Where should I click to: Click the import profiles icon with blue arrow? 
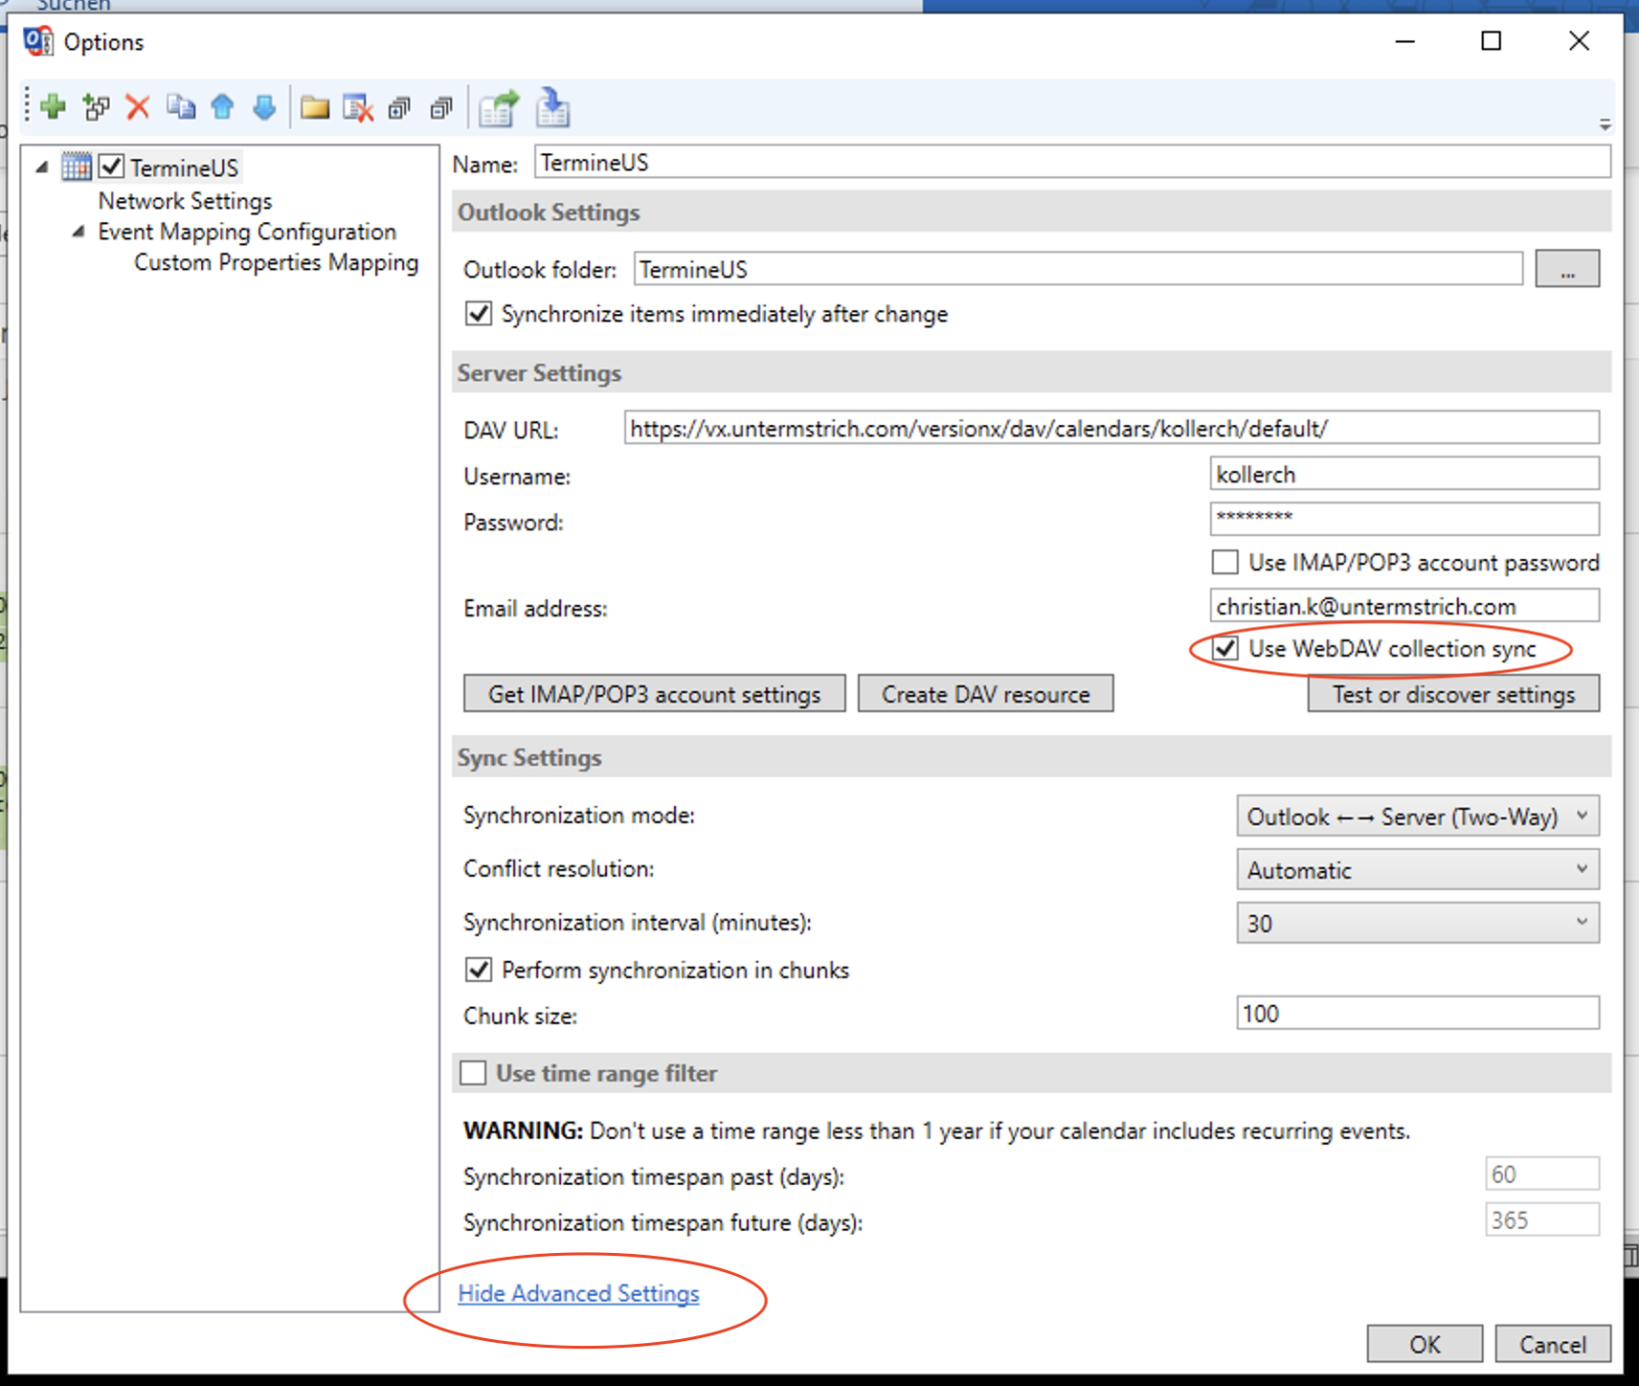[552, 107]
